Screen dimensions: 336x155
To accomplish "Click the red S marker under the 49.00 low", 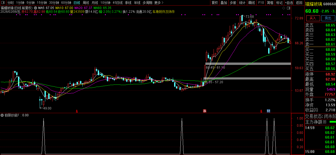I will (77, 111).
